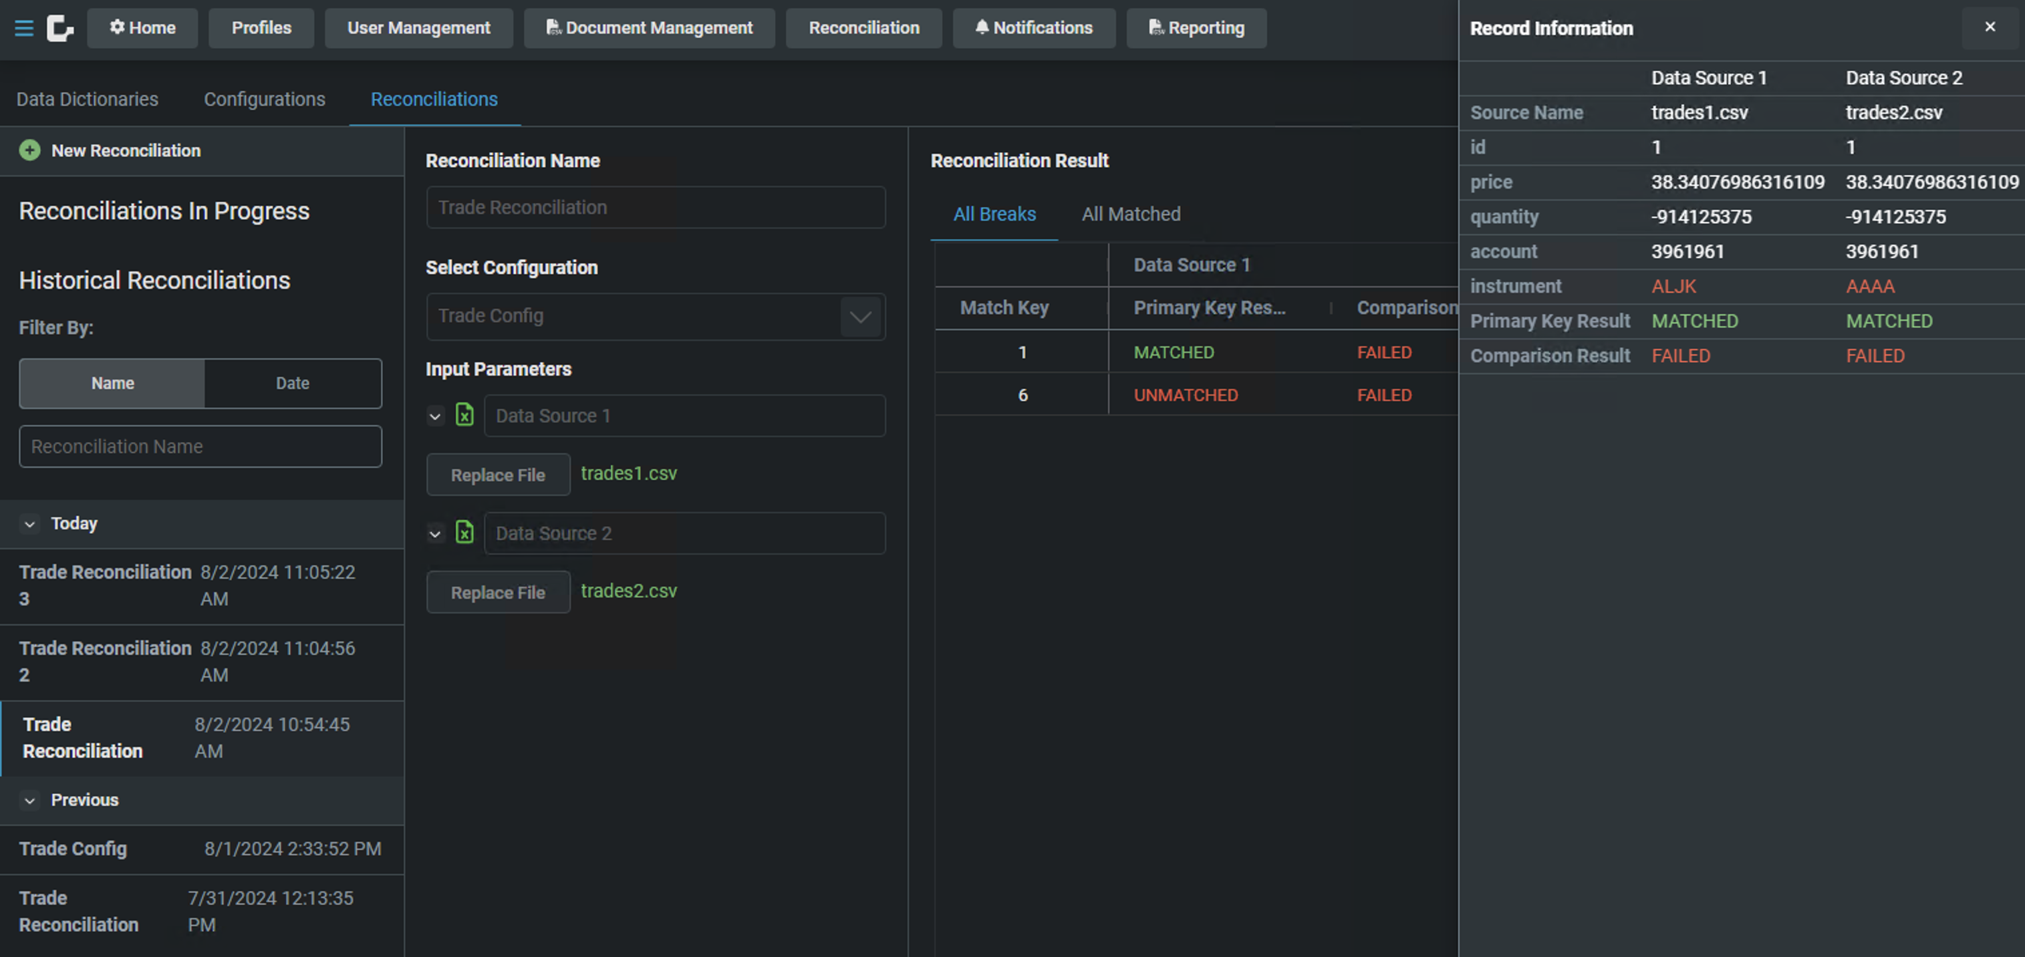Open the hamburger menu icon
This screenshot has width=2025, height=957.
pos(23,28)
